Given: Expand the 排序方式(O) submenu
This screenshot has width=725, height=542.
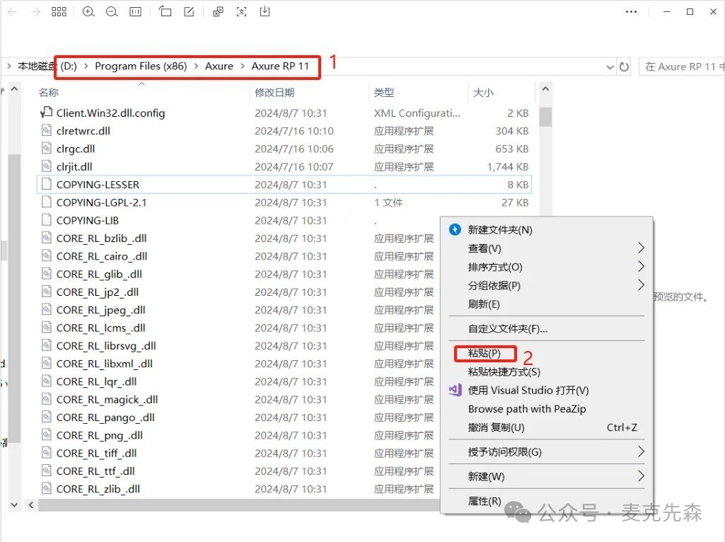Looking at the screenshot, I should point(641,266).
